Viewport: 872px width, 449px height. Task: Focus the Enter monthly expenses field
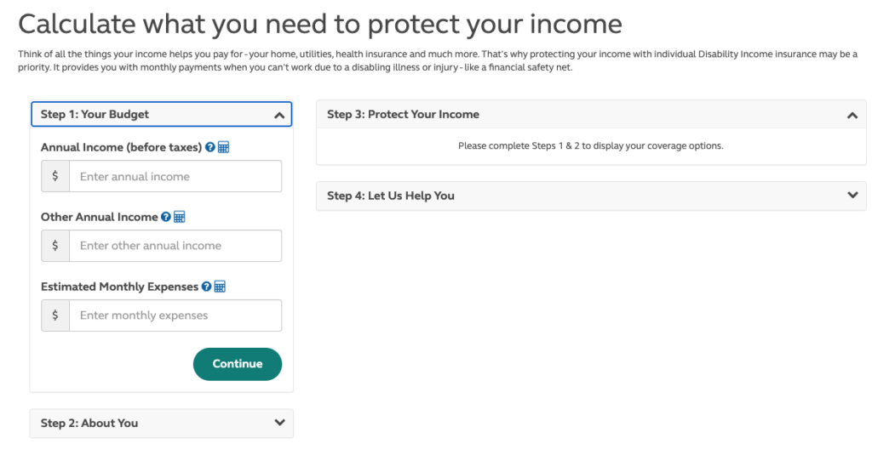coord(175,315)
